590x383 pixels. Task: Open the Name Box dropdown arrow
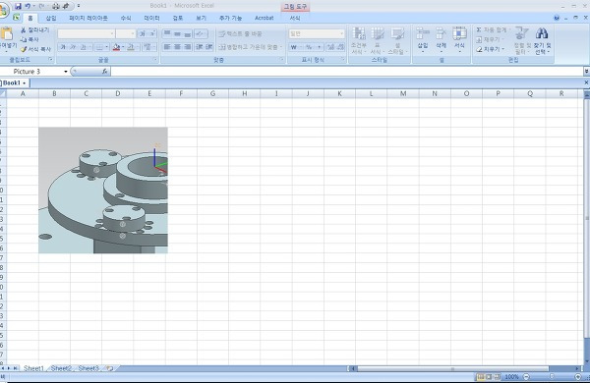(66, 72)
